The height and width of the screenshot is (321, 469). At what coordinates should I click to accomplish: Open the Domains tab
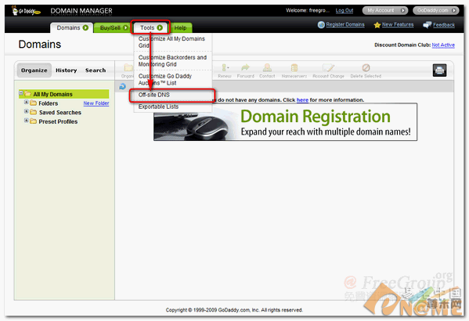coord(72,27)
